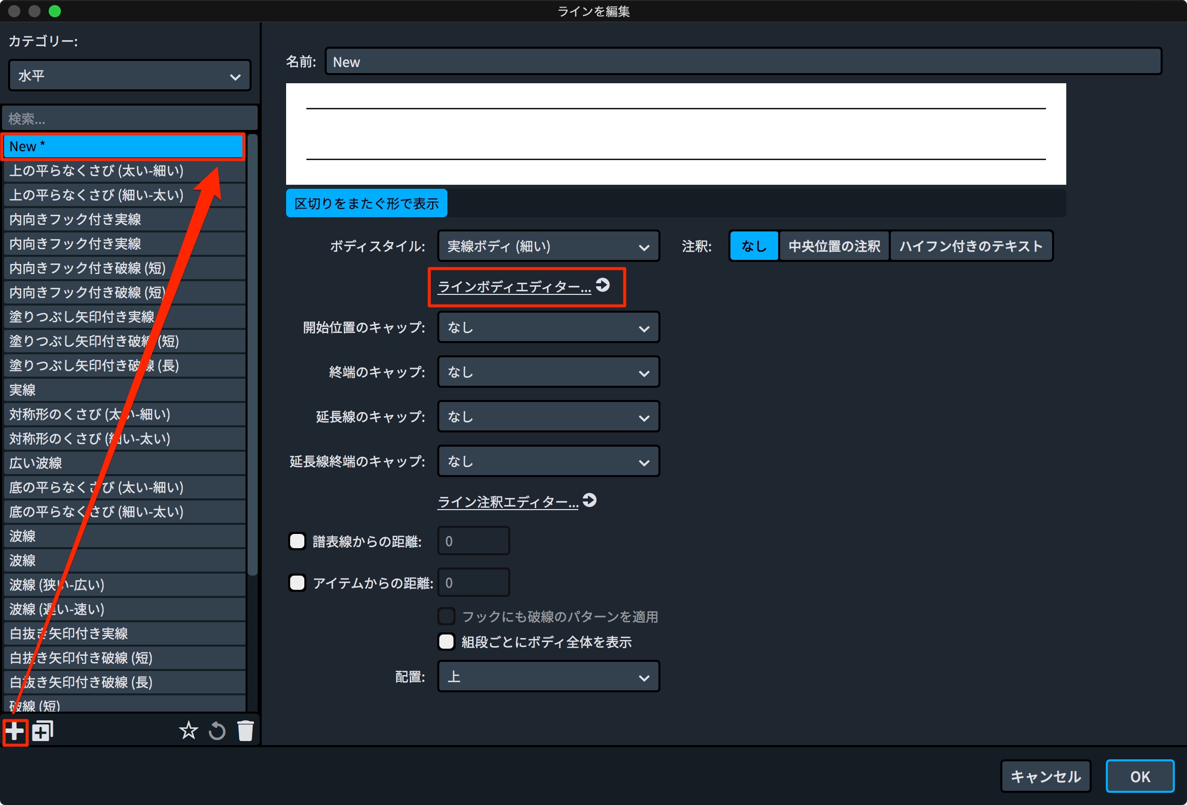
Task: Open 延長線のキャップ dropdown
Action: pyautogui.click(x=548, y=417)
